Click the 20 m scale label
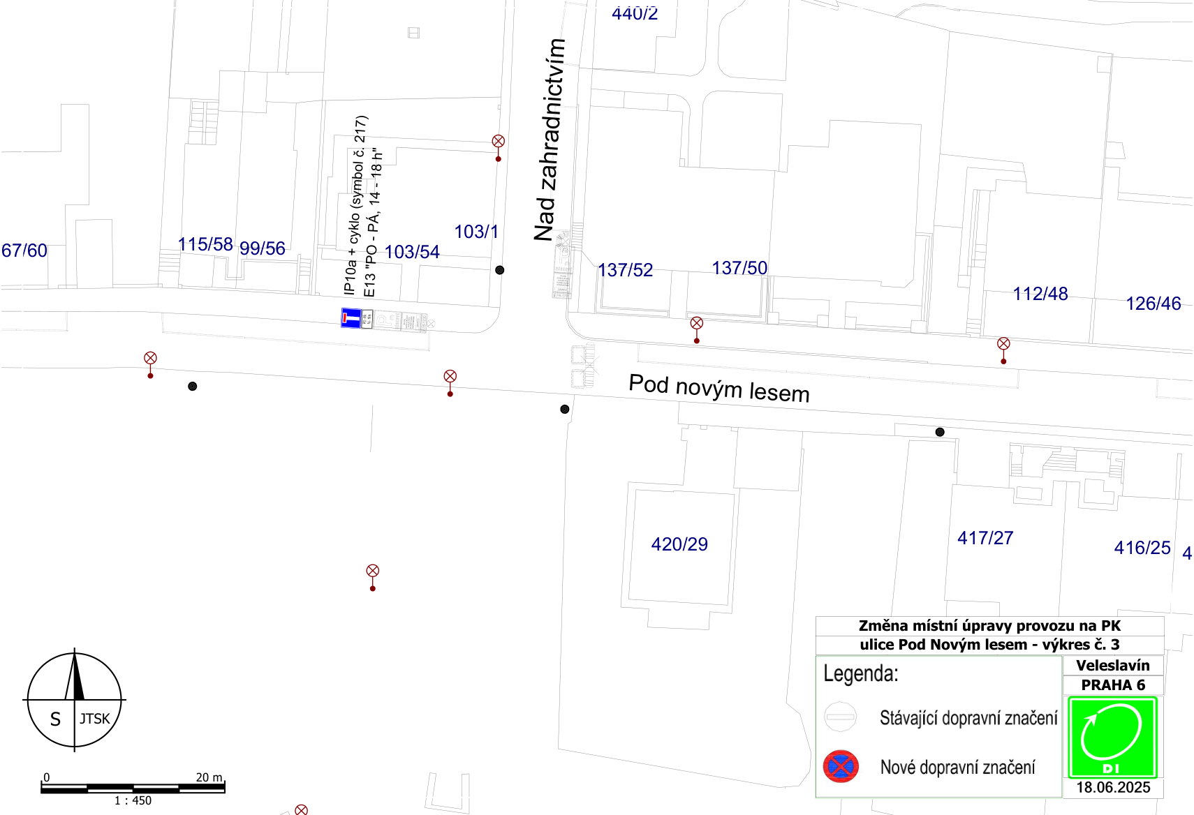 click(x=209, y=777)
